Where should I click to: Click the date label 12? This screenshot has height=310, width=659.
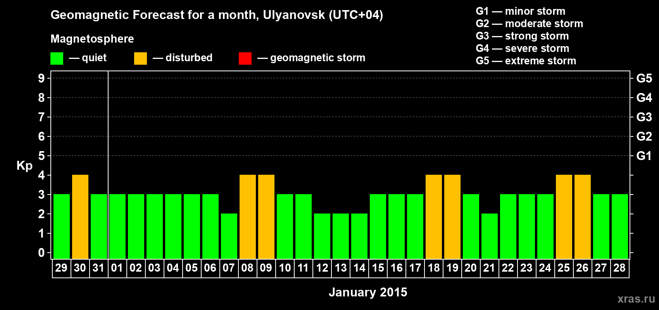coord(322,268)
